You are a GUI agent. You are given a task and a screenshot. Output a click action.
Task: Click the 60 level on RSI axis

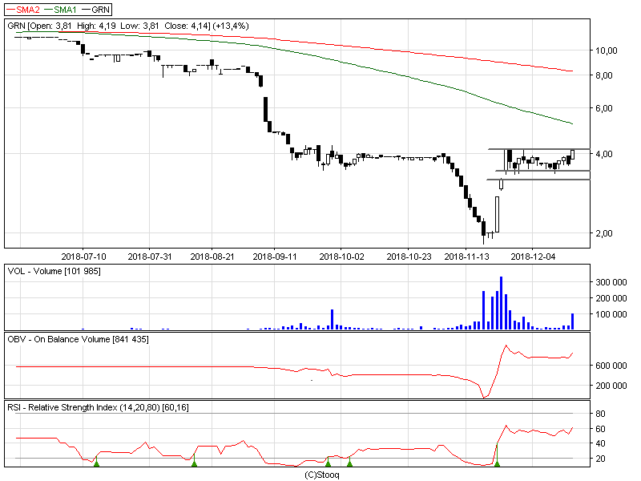pos(600,429)
